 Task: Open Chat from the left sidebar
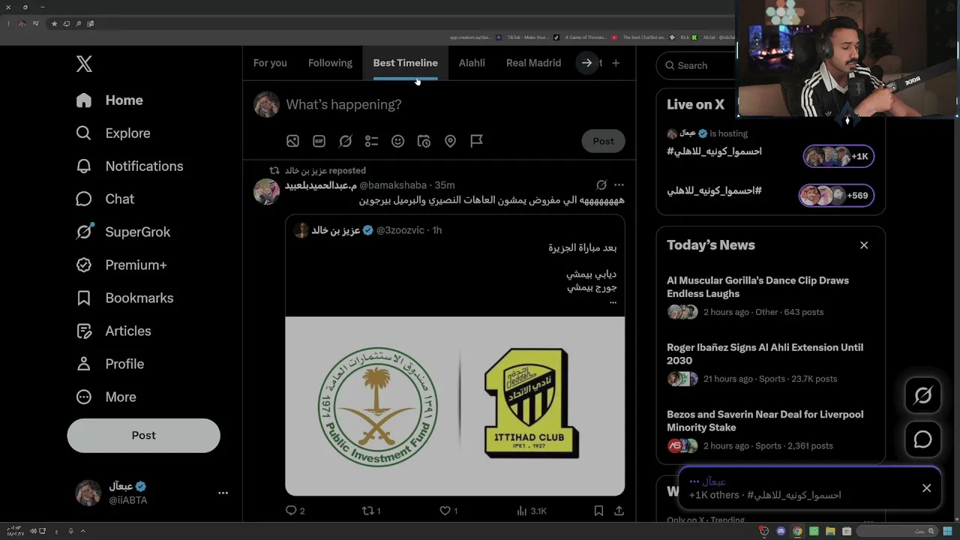[x=105, y=199]
